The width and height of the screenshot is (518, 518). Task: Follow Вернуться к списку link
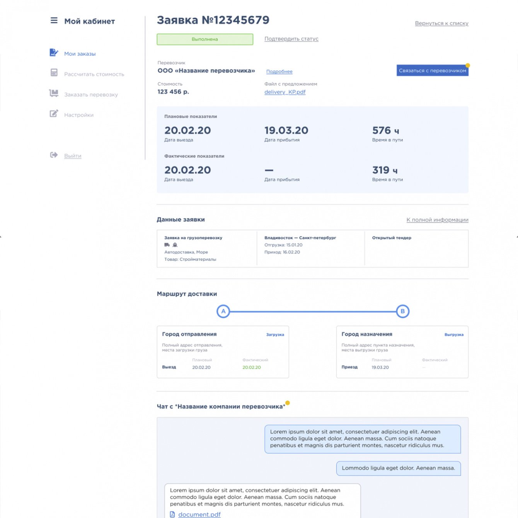pyautogui.click(x=441, y=23)
